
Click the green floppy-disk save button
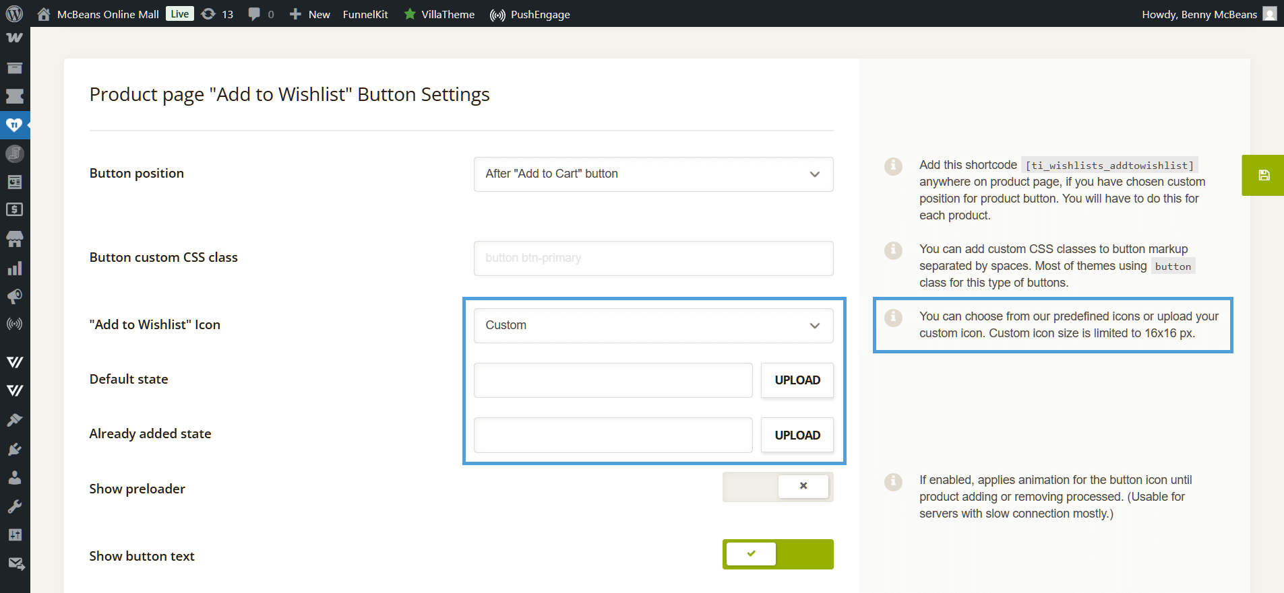pos(1263,175)
